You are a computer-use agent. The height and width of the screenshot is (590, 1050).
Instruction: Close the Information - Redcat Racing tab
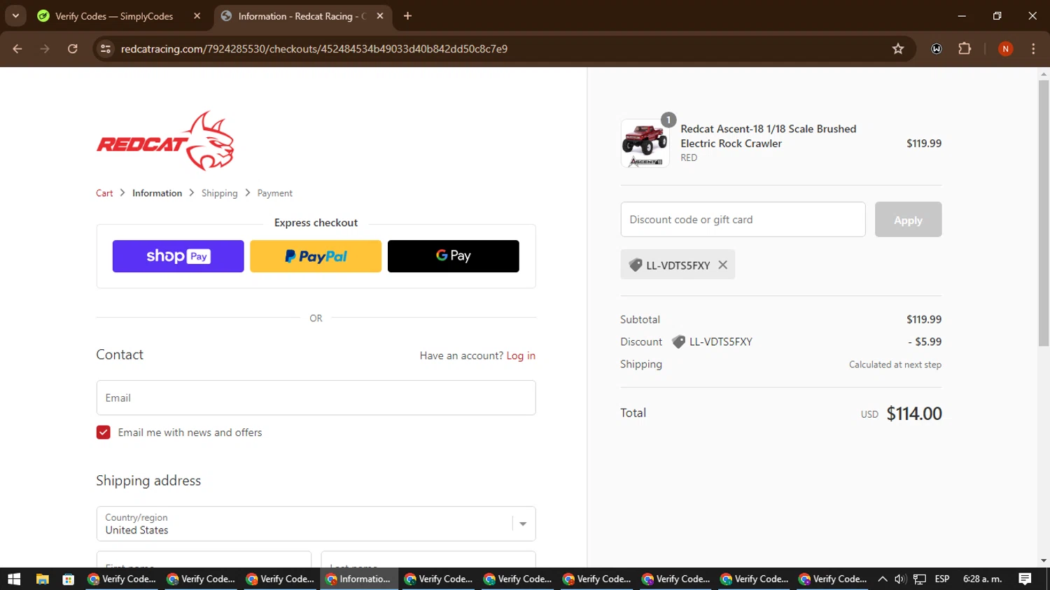[x=380, y=16]
